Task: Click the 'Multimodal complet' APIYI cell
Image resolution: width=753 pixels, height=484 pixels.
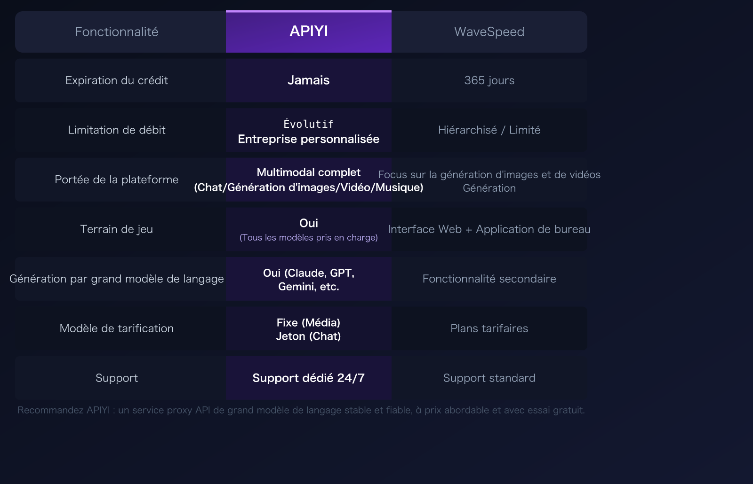Action: [308, 180]
